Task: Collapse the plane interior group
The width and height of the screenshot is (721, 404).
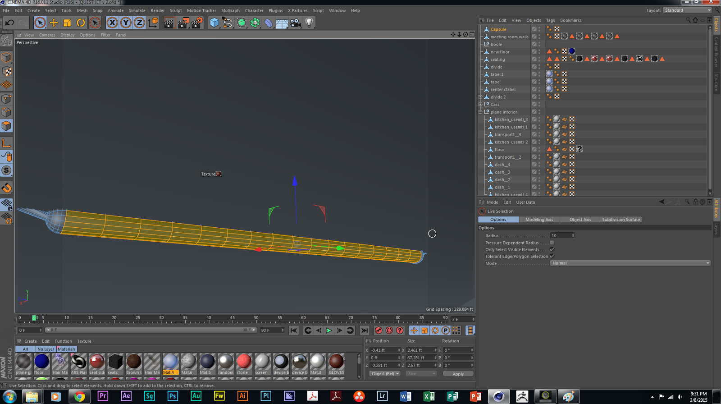Action: (x=480, y=112)
